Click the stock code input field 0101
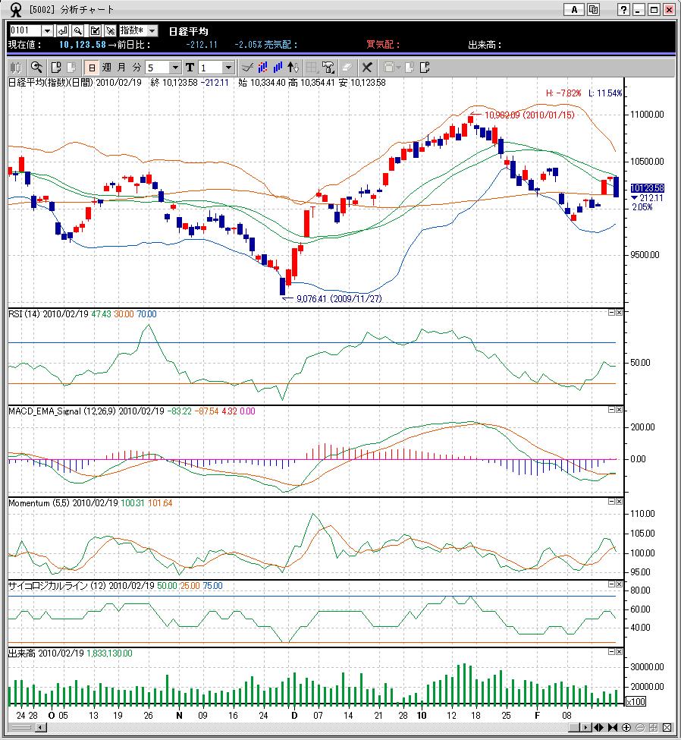The image size is (681, 740). (24, 30)
